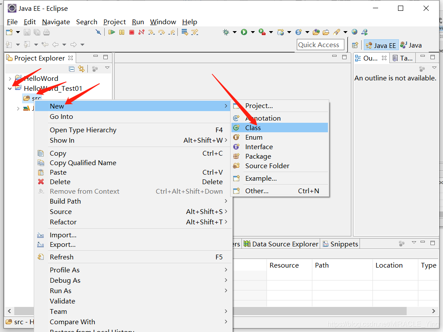Click the Search flashlight icon
Screen dimensions: 443x332
coord(337,32)
